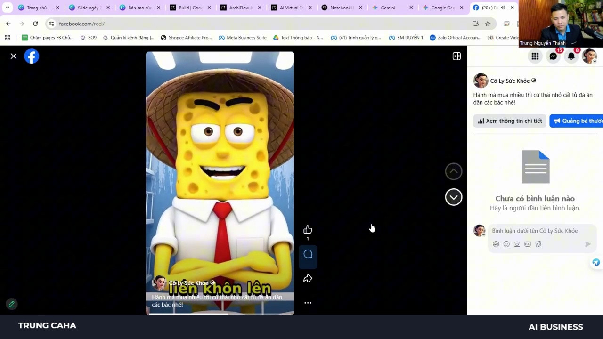This screenshot has height=339, width=603.
Task: Switch commenting identity via the small avatar
Action: [480, 231]
